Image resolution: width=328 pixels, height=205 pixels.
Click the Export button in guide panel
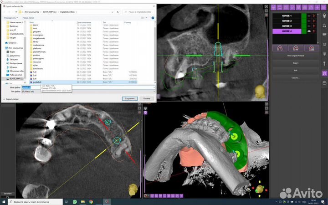click(x=295, y=63)
